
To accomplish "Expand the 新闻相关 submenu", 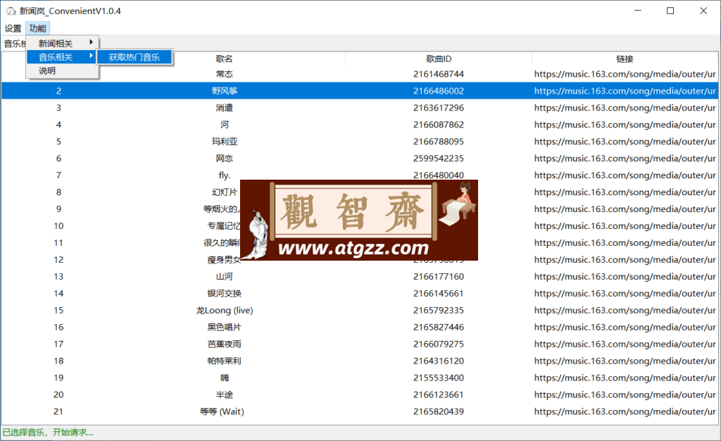I will pos(62,43).
